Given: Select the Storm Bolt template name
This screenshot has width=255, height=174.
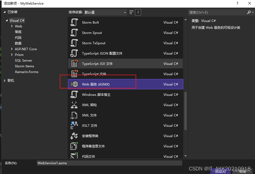Looking at the screenshot, I should 90,22.
